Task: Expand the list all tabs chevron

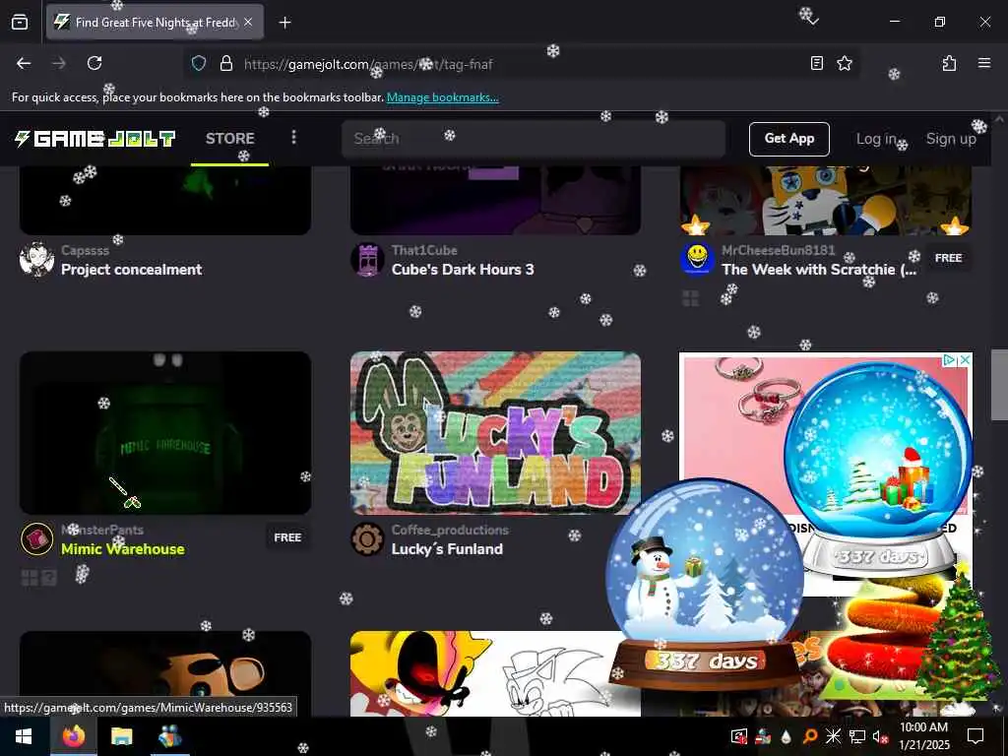Action: (813, 22)
